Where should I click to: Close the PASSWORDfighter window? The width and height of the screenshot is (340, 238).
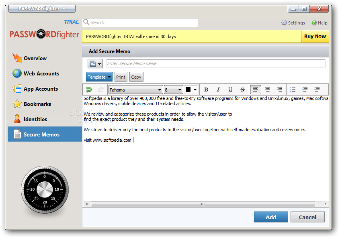tap(319, 9)
